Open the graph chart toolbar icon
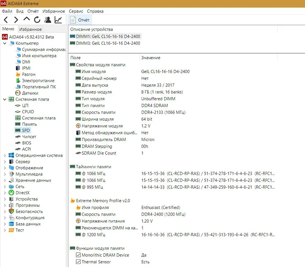This screenshot has height=267, width=305. [58, 20]
